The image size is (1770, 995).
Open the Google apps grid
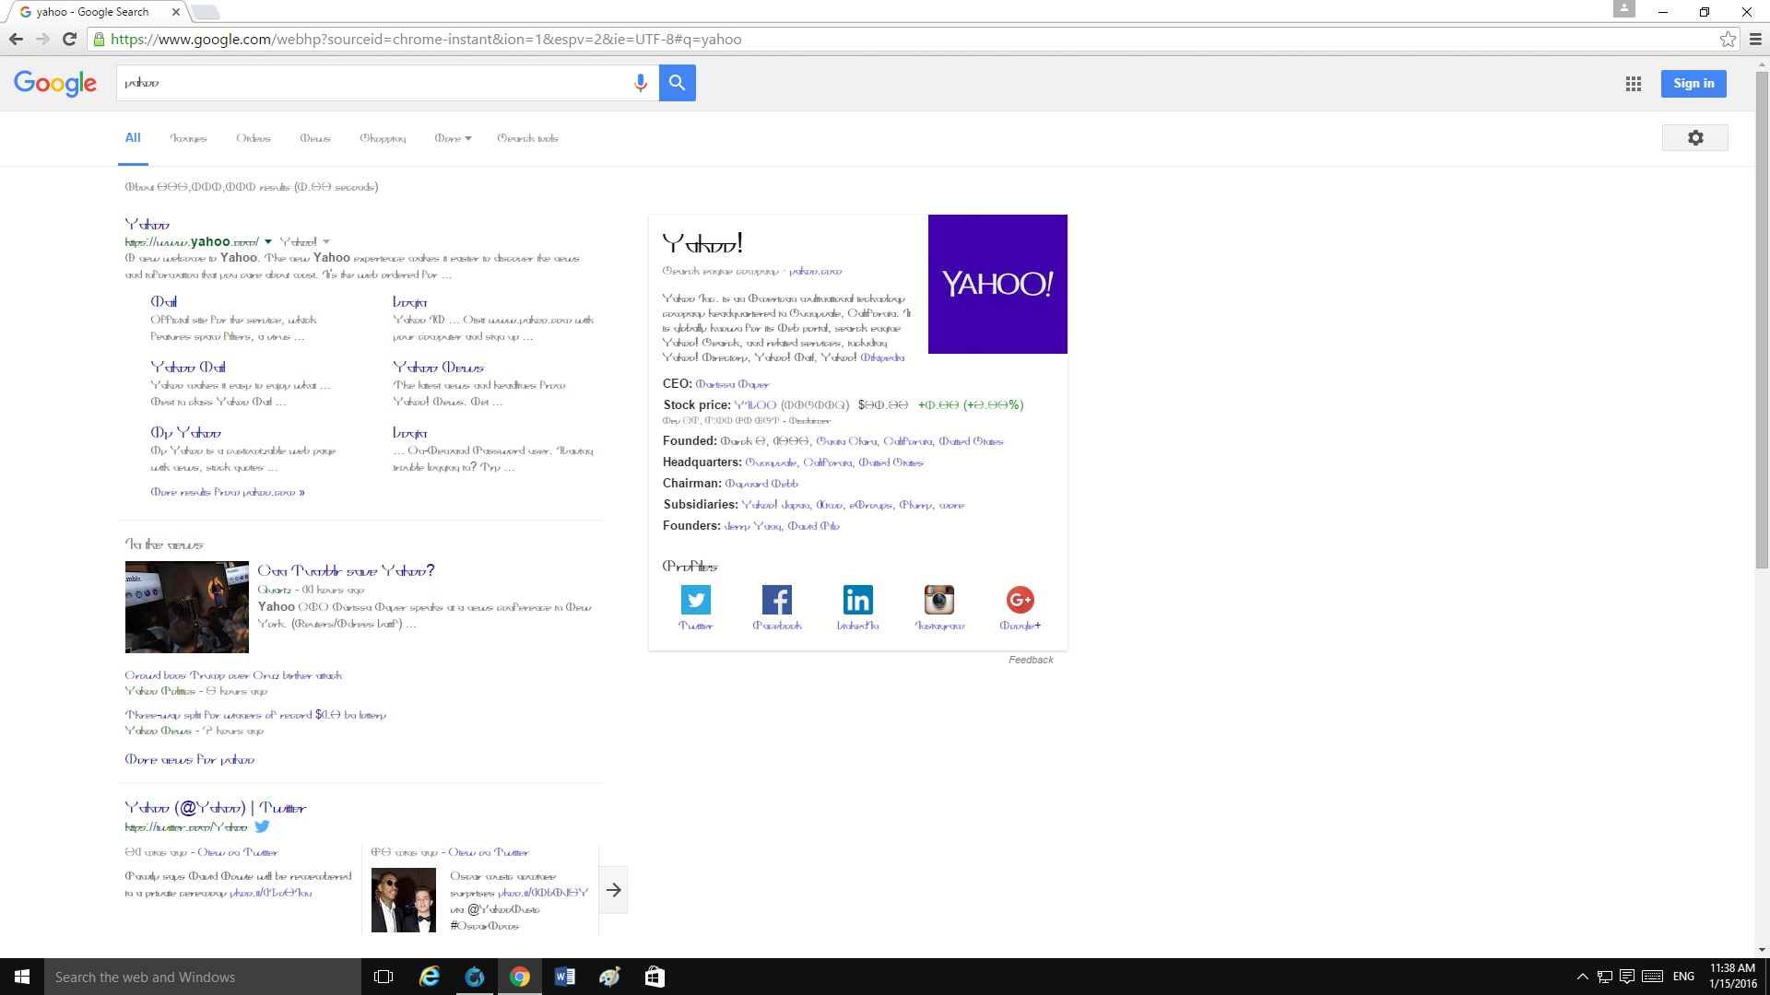(x=1633, y=84)
